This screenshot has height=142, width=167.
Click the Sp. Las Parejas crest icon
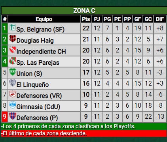13,61
